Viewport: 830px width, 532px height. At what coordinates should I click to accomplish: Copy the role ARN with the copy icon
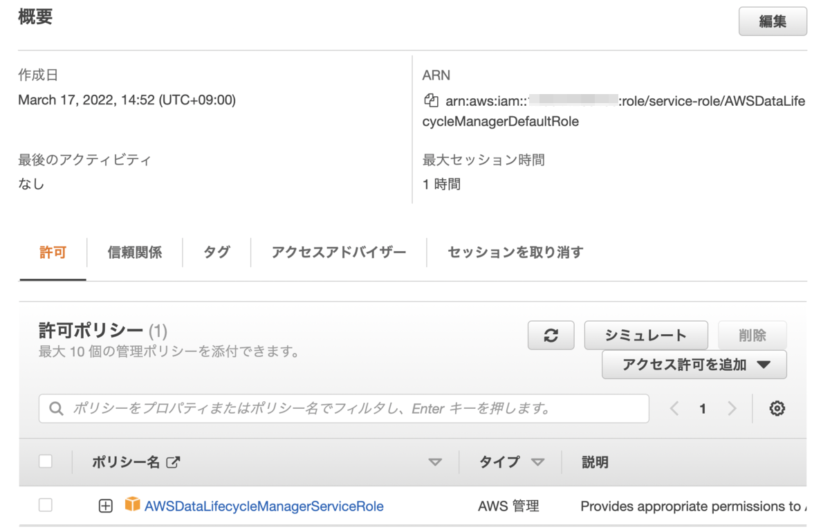pos(431,100)
